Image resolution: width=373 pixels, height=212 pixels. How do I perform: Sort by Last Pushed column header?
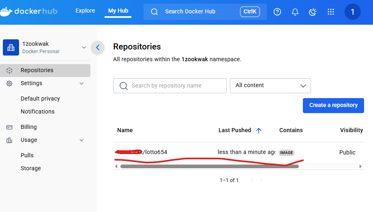(235, 130)
